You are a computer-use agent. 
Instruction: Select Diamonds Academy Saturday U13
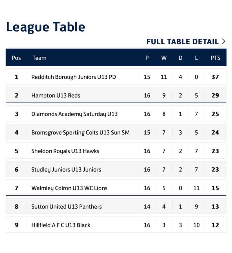coord(75,114)
